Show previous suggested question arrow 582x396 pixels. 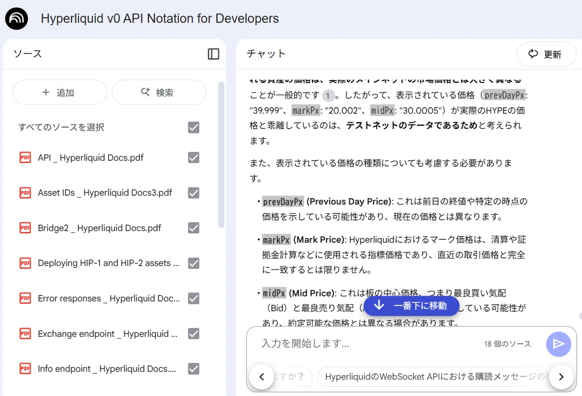point(262,377)
